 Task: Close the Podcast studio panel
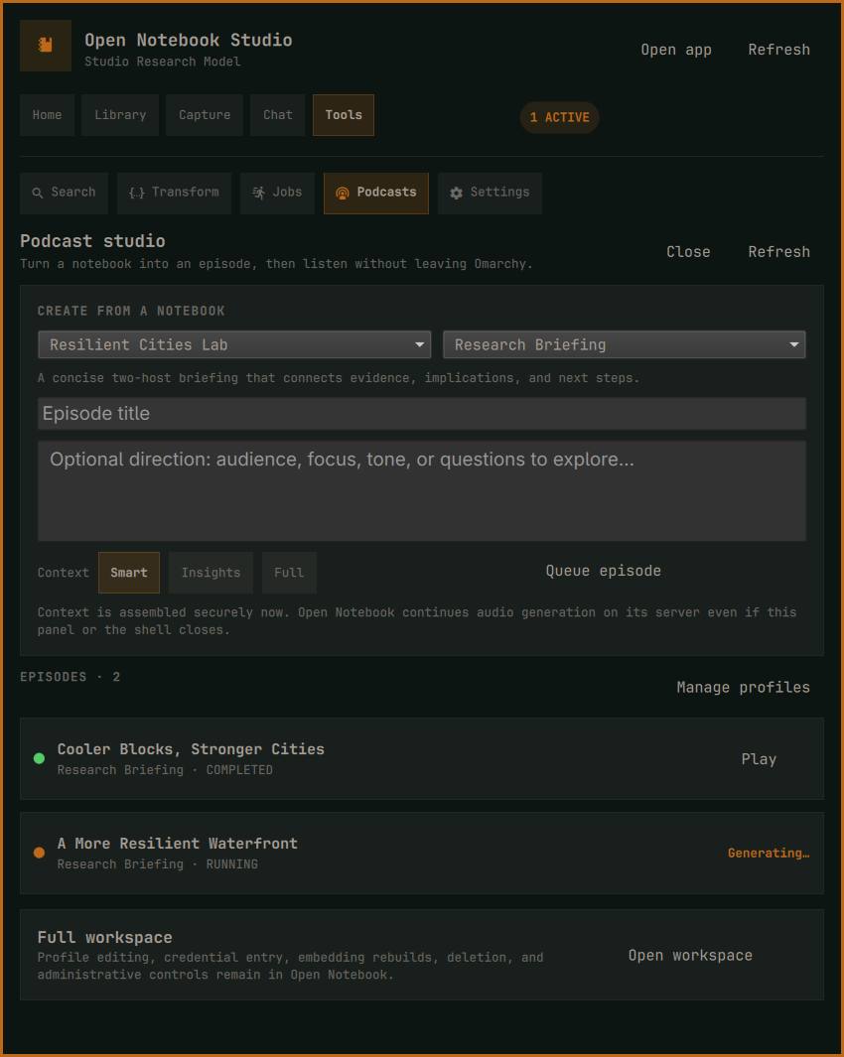(688, 252)
